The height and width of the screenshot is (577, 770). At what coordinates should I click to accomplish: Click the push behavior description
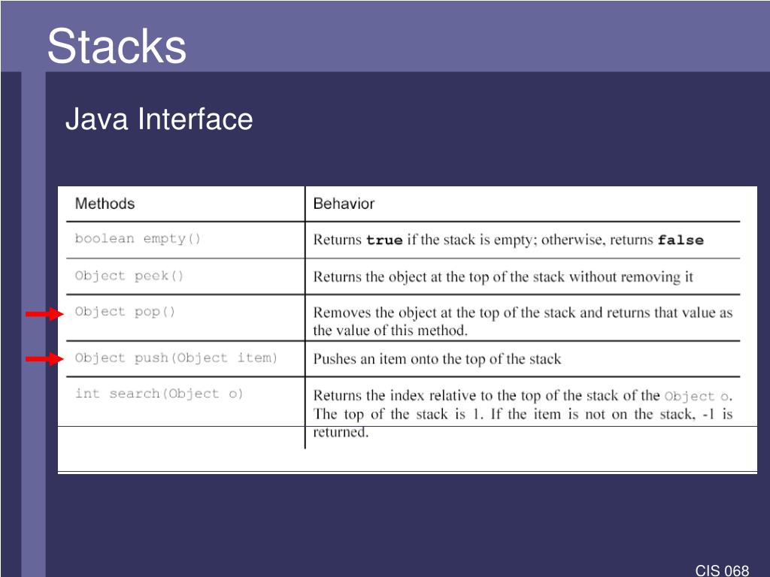coord(437,359)
